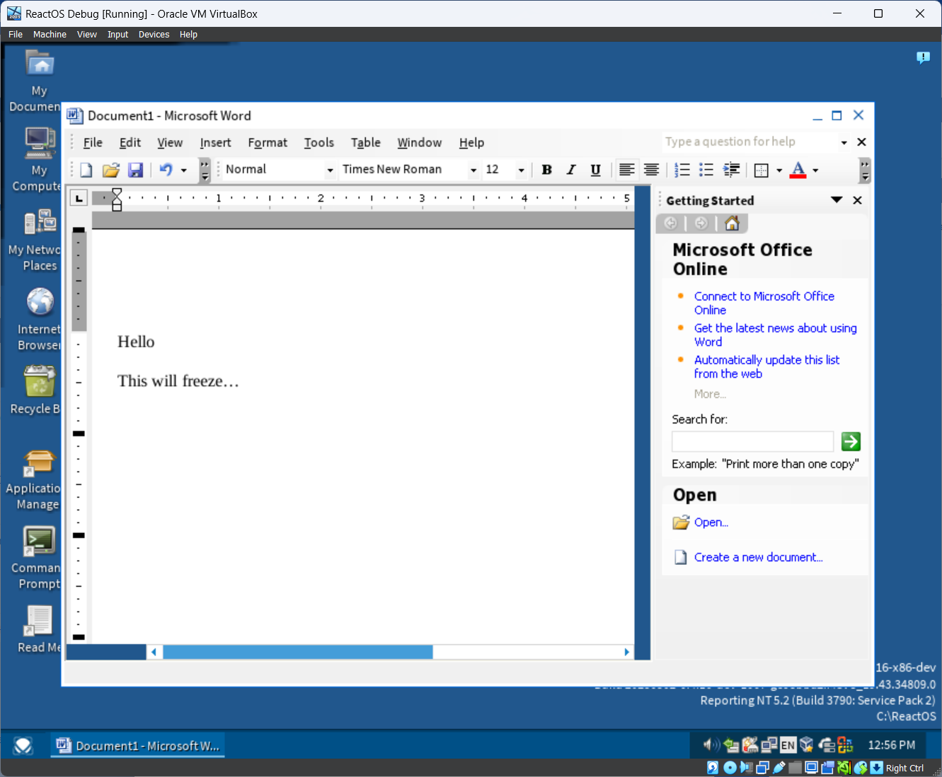Screen dimensions: 942x777
Task: Click 'Create a new document...' link
Action: [x=758, y=557]
